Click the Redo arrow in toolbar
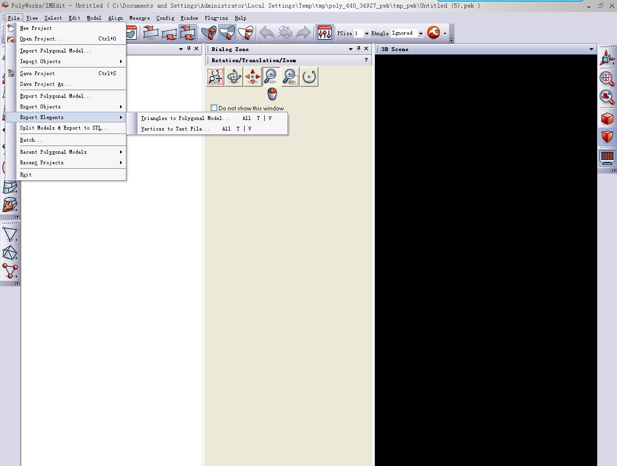Image resolution: width=617 pixels, height=466 pixels. (x=303, y=33)
